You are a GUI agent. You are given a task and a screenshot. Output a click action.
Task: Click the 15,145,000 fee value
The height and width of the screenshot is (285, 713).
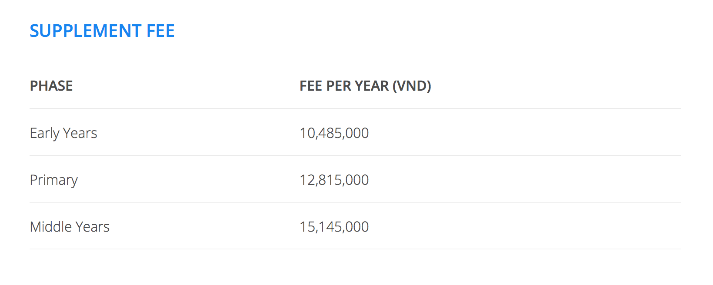tap(334, 227)
